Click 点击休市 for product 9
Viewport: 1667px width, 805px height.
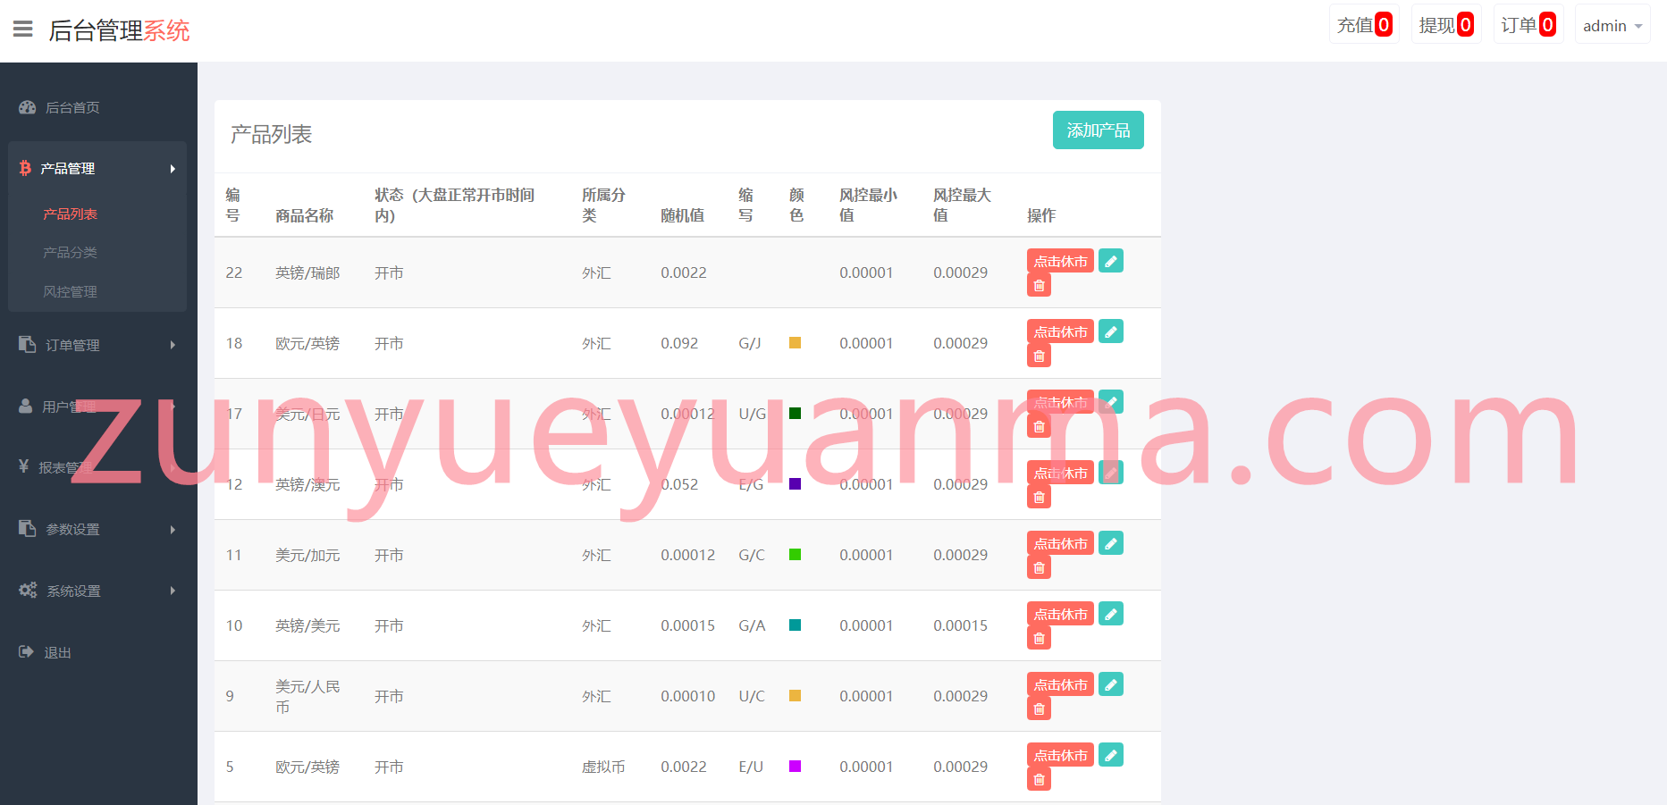(x=1060, y=684)
